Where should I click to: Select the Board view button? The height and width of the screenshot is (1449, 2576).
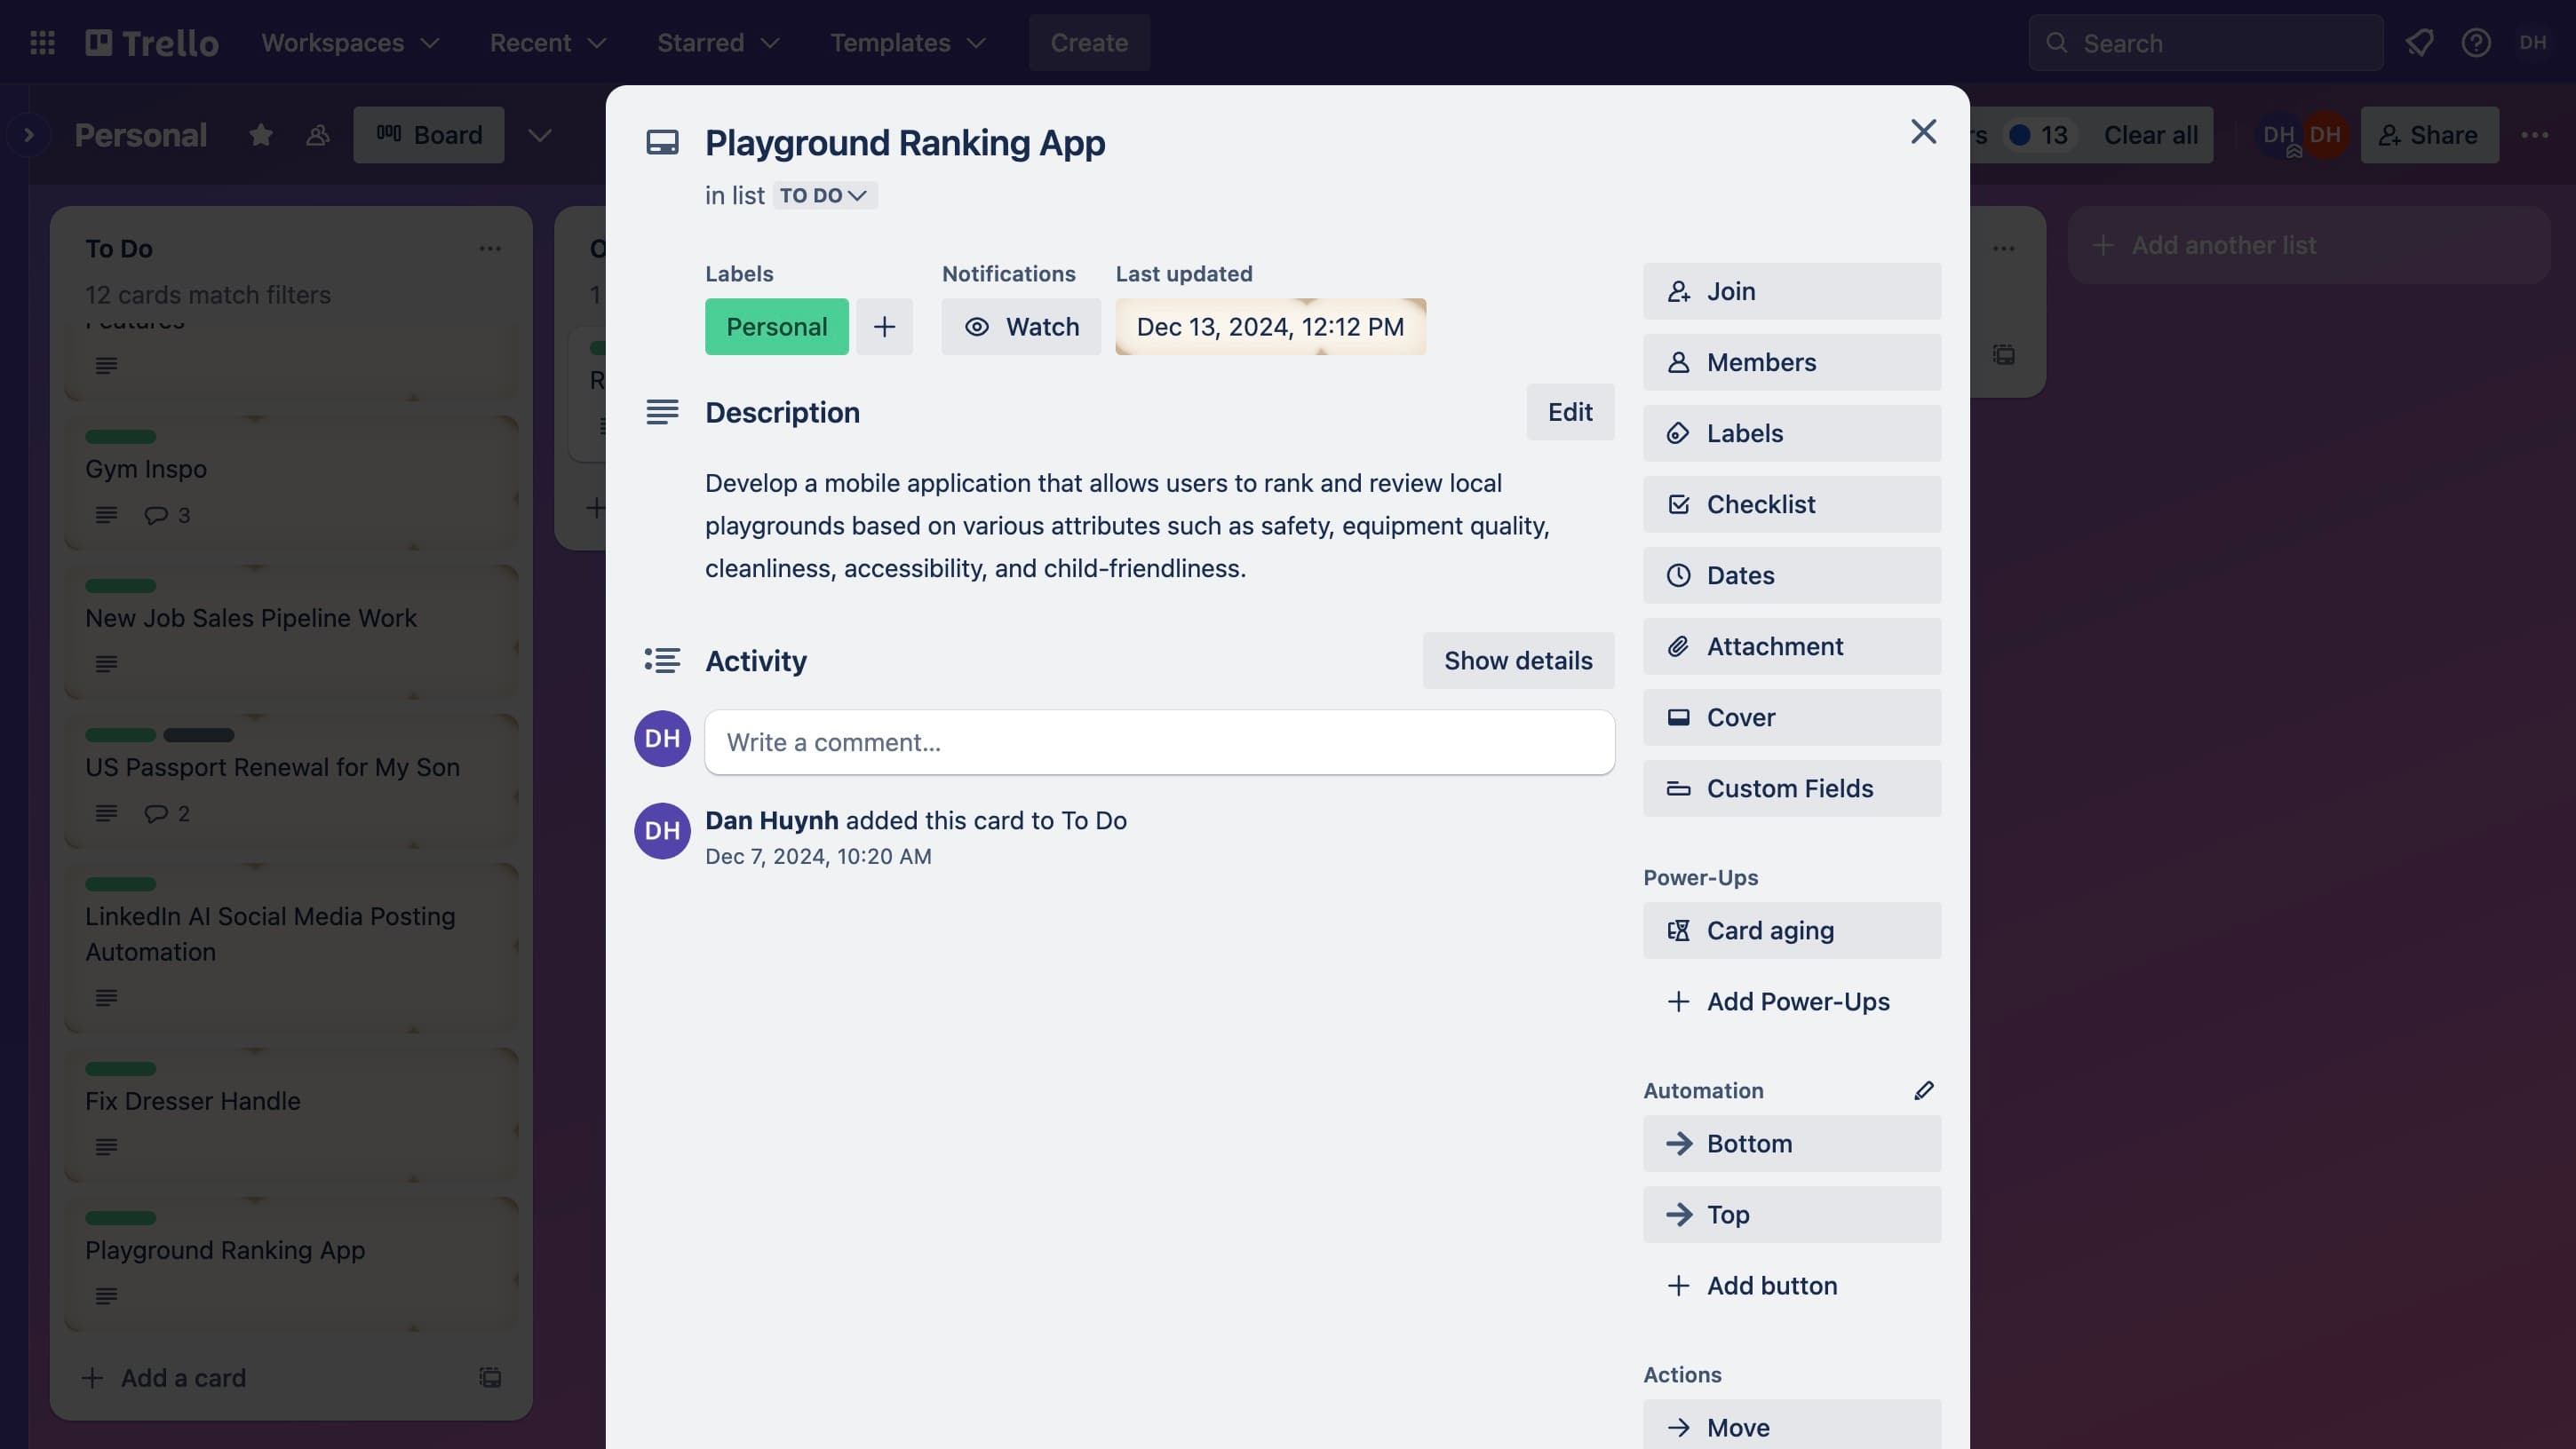pos(429,135)
